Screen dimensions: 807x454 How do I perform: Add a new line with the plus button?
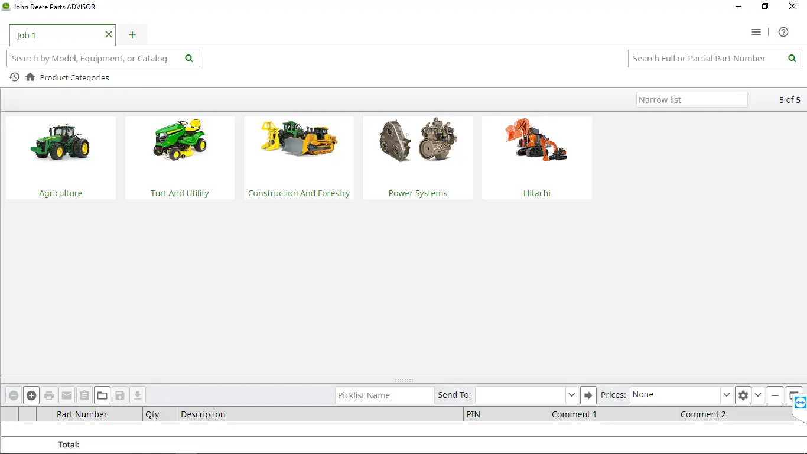[x=31, y=395]
